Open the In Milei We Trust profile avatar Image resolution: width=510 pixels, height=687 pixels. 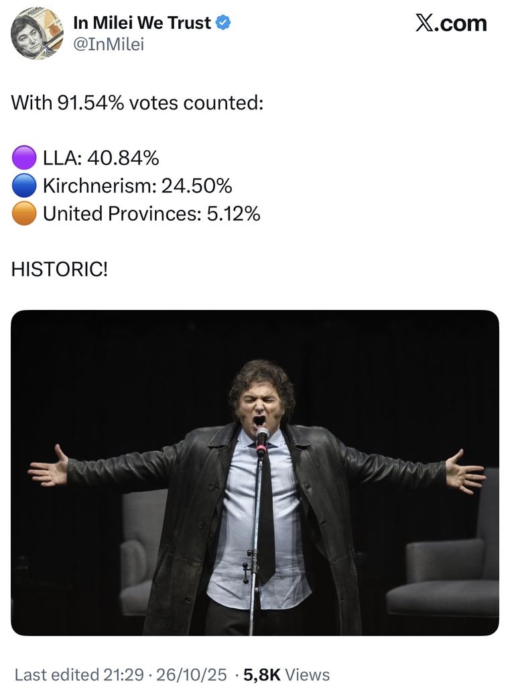coord(37,33)
